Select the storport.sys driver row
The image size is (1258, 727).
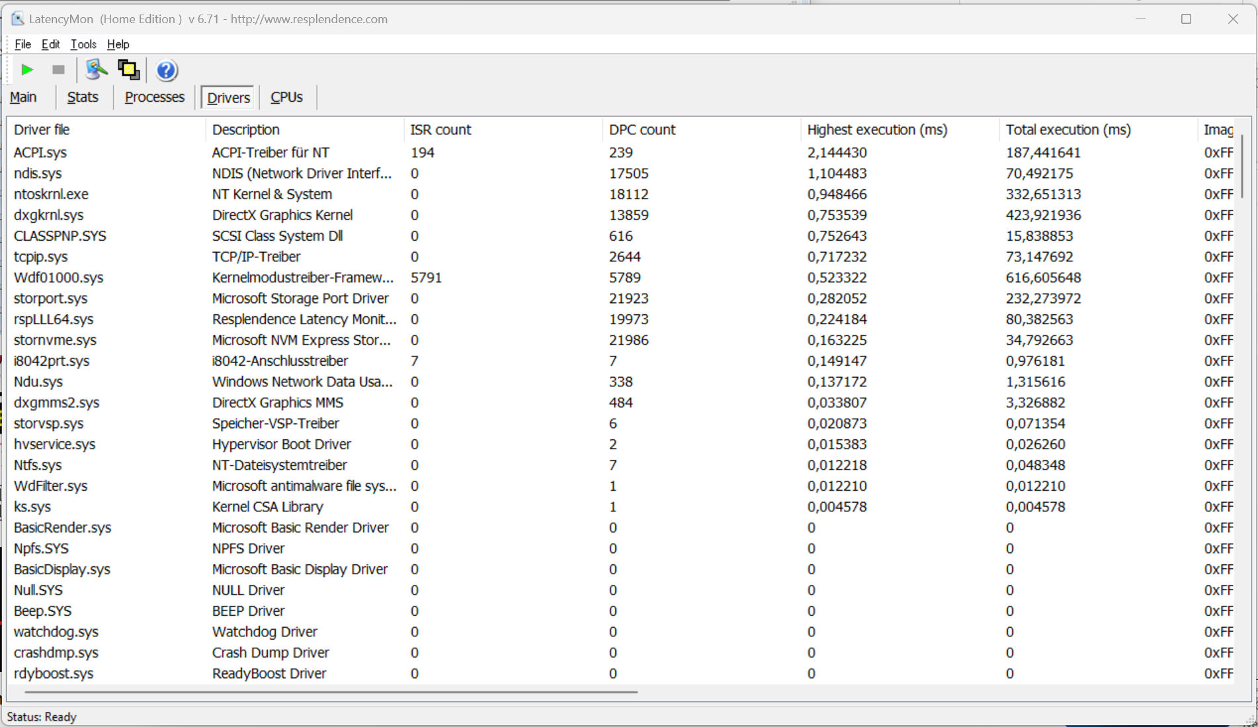click(620, 298)
